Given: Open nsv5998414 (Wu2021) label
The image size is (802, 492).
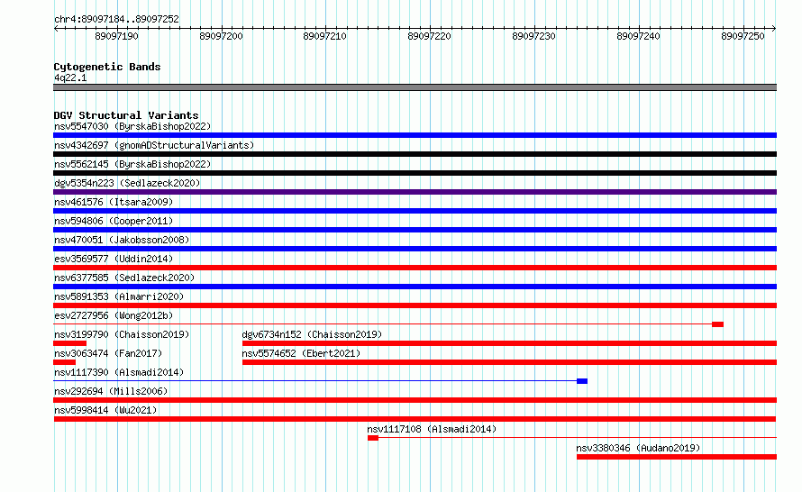Looking at the screenshot, I should click(105, 410).
